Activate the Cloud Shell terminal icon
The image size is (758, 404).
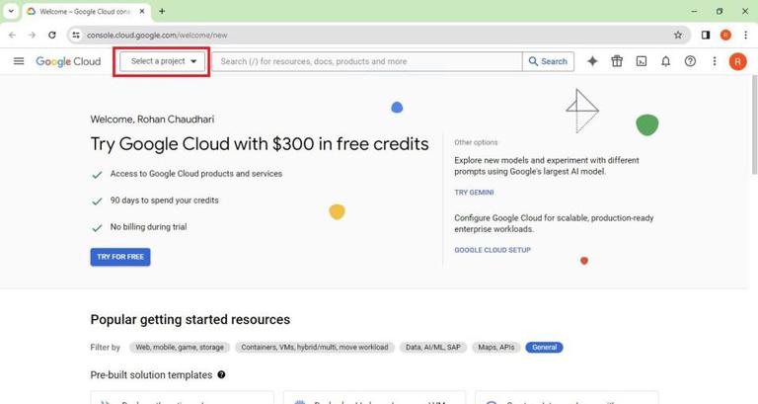pos(642,61)
